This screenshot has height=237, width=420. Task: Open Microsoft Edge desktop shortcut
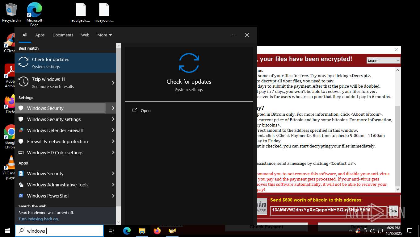click(34, 14)
